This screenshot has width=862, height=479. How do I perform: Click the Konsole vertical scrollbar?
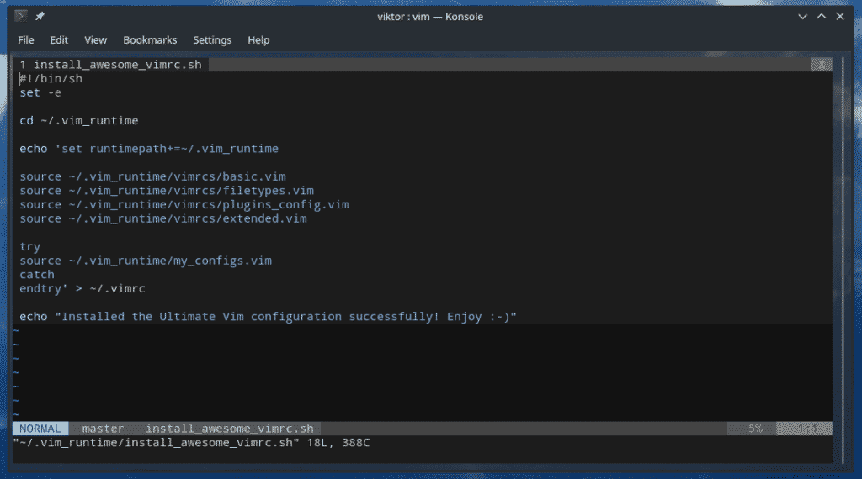[843, 259]
